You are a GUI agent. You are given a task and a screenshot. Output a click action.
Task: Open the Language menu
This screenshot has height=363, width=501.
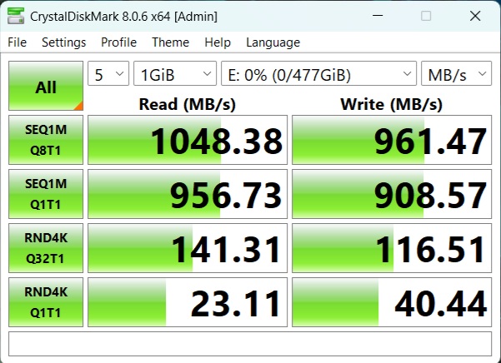(273, 42)
